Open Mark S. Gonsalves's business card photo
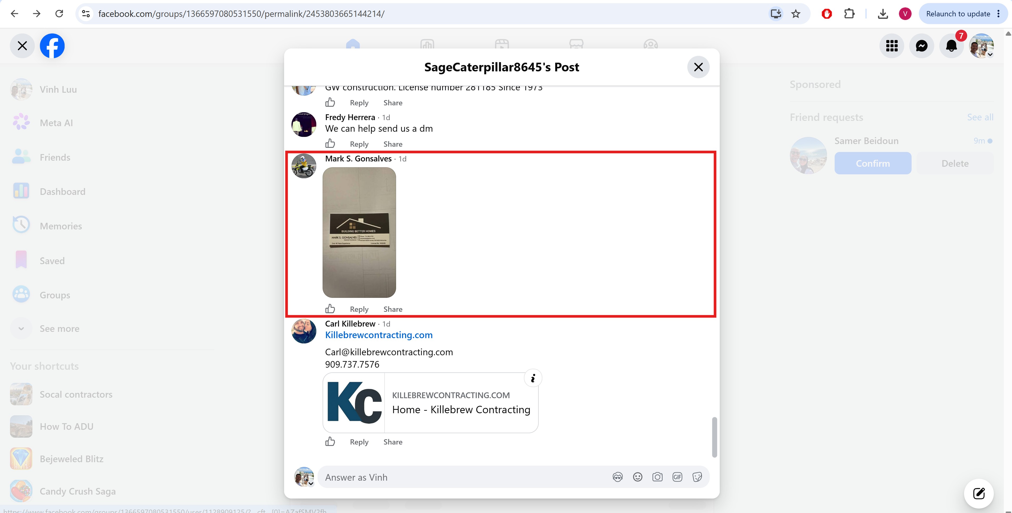 [x=359, y=232]
